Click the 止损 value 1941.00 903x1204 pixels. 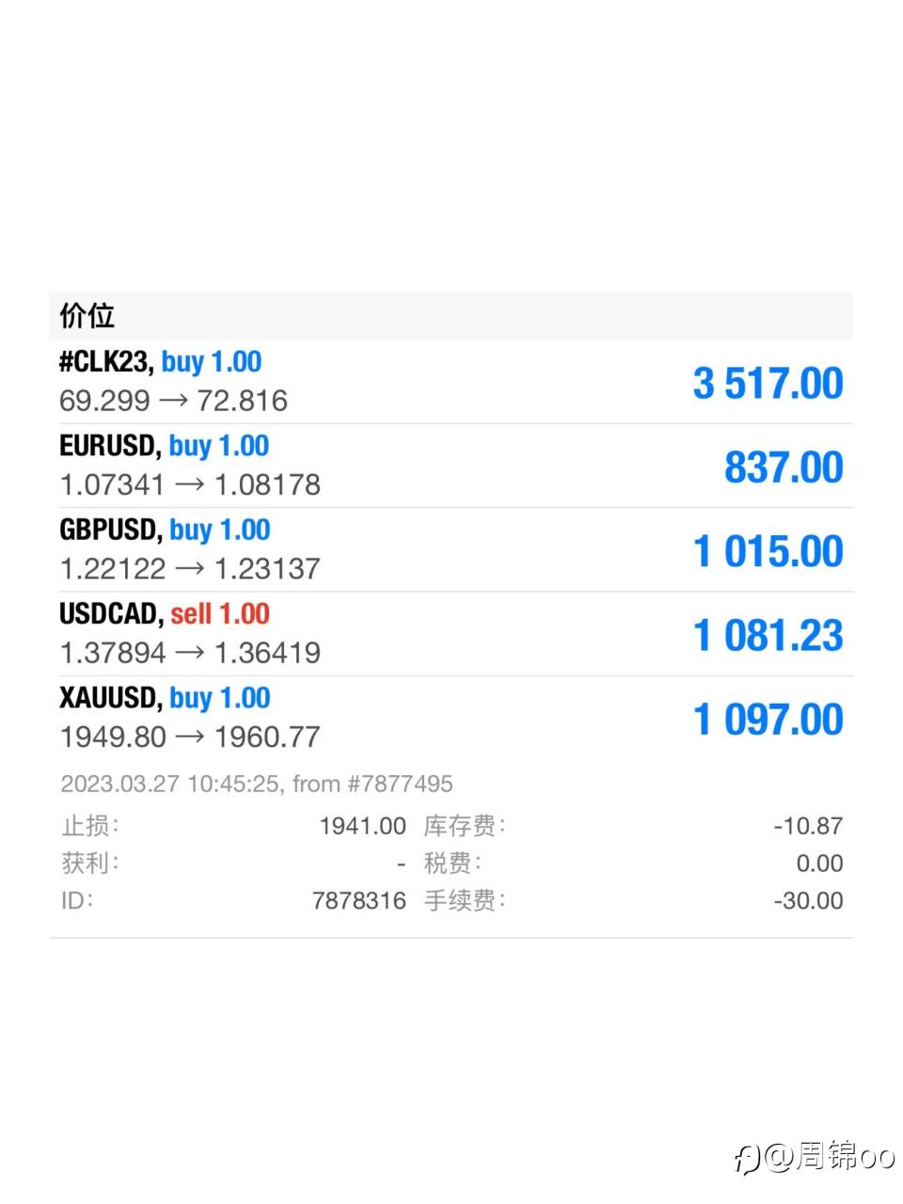[x=362, y=826]
